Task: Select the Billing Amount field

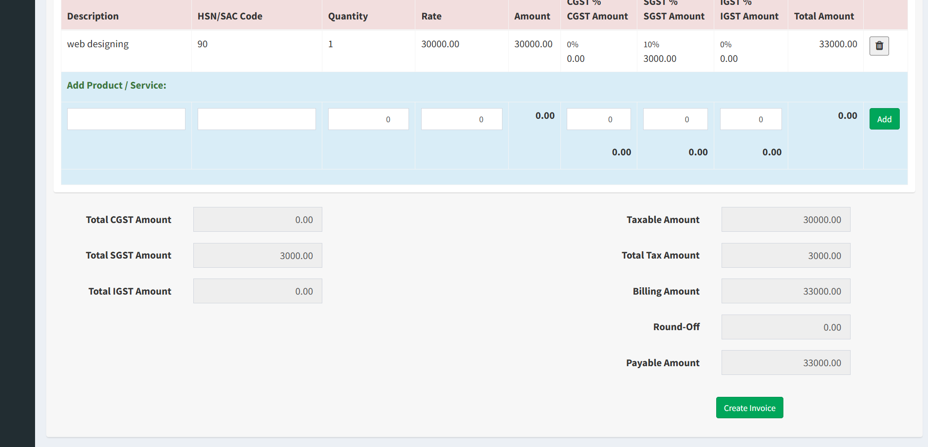Action: click(x=785, y=291)
